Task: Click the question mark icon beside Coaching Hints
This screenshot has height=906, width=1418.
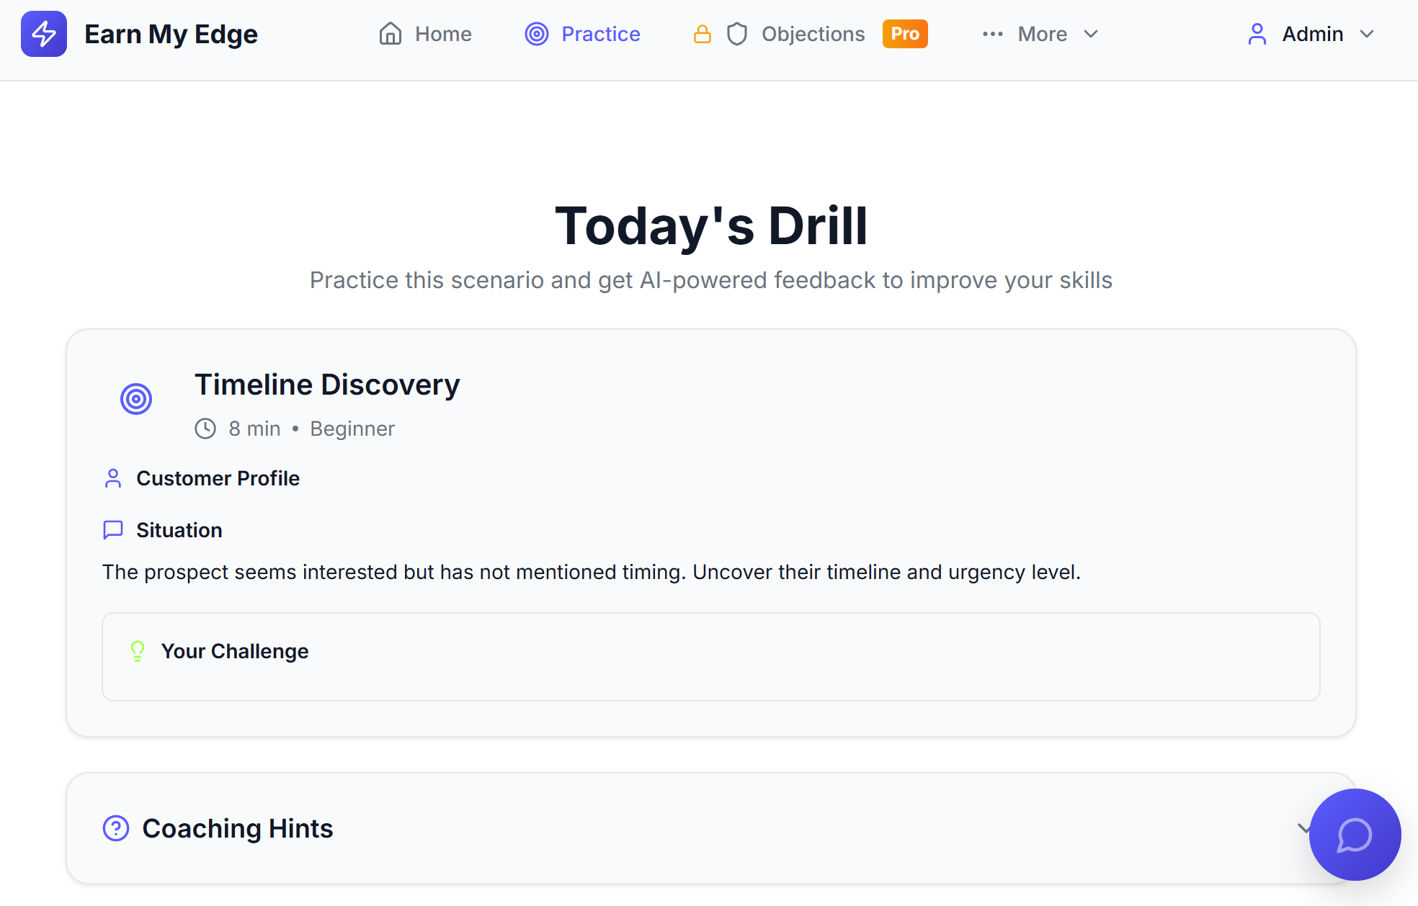Action: coord(115,828)
